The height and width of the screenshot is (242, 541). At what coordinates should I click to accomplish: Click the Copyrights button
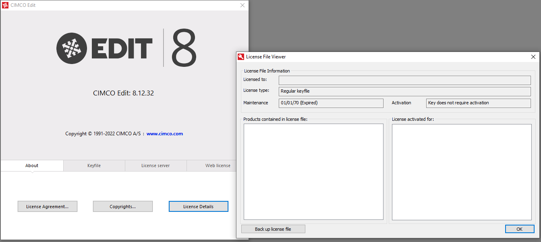[123, 207]
